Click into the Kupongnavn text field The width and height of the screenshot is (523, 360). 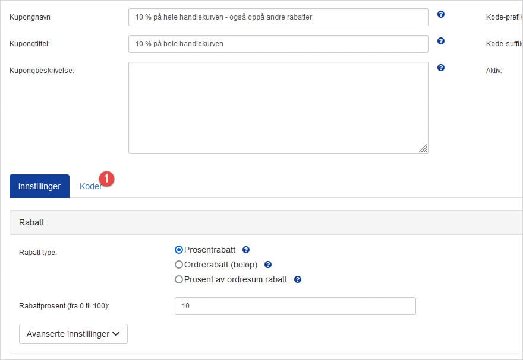coord(278,17)
